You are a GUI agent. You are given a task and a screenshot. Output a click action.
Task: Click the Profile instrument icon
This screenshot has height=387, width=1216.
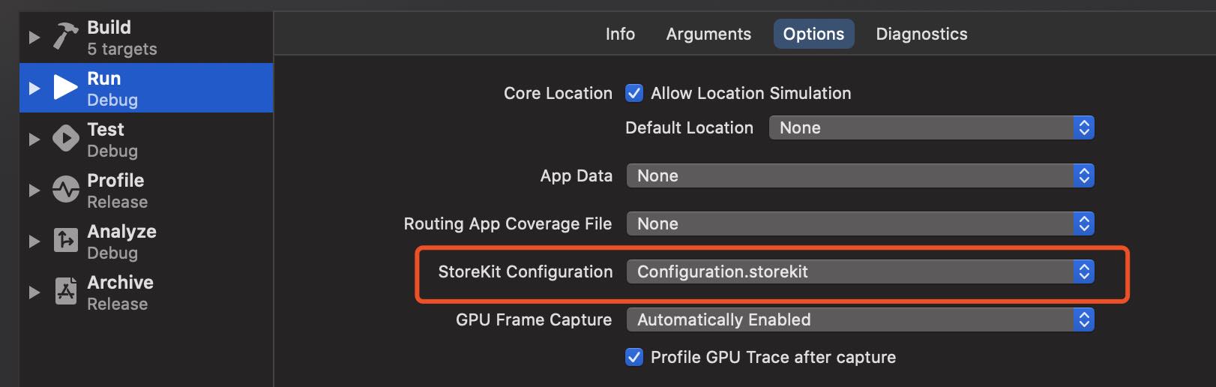click(x=65, y=190)
